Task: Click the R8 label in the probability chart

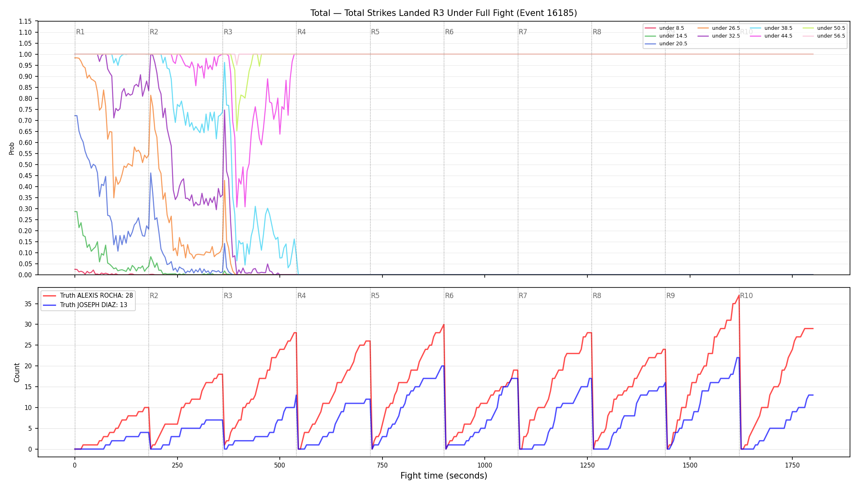Action: coord(597,32)
